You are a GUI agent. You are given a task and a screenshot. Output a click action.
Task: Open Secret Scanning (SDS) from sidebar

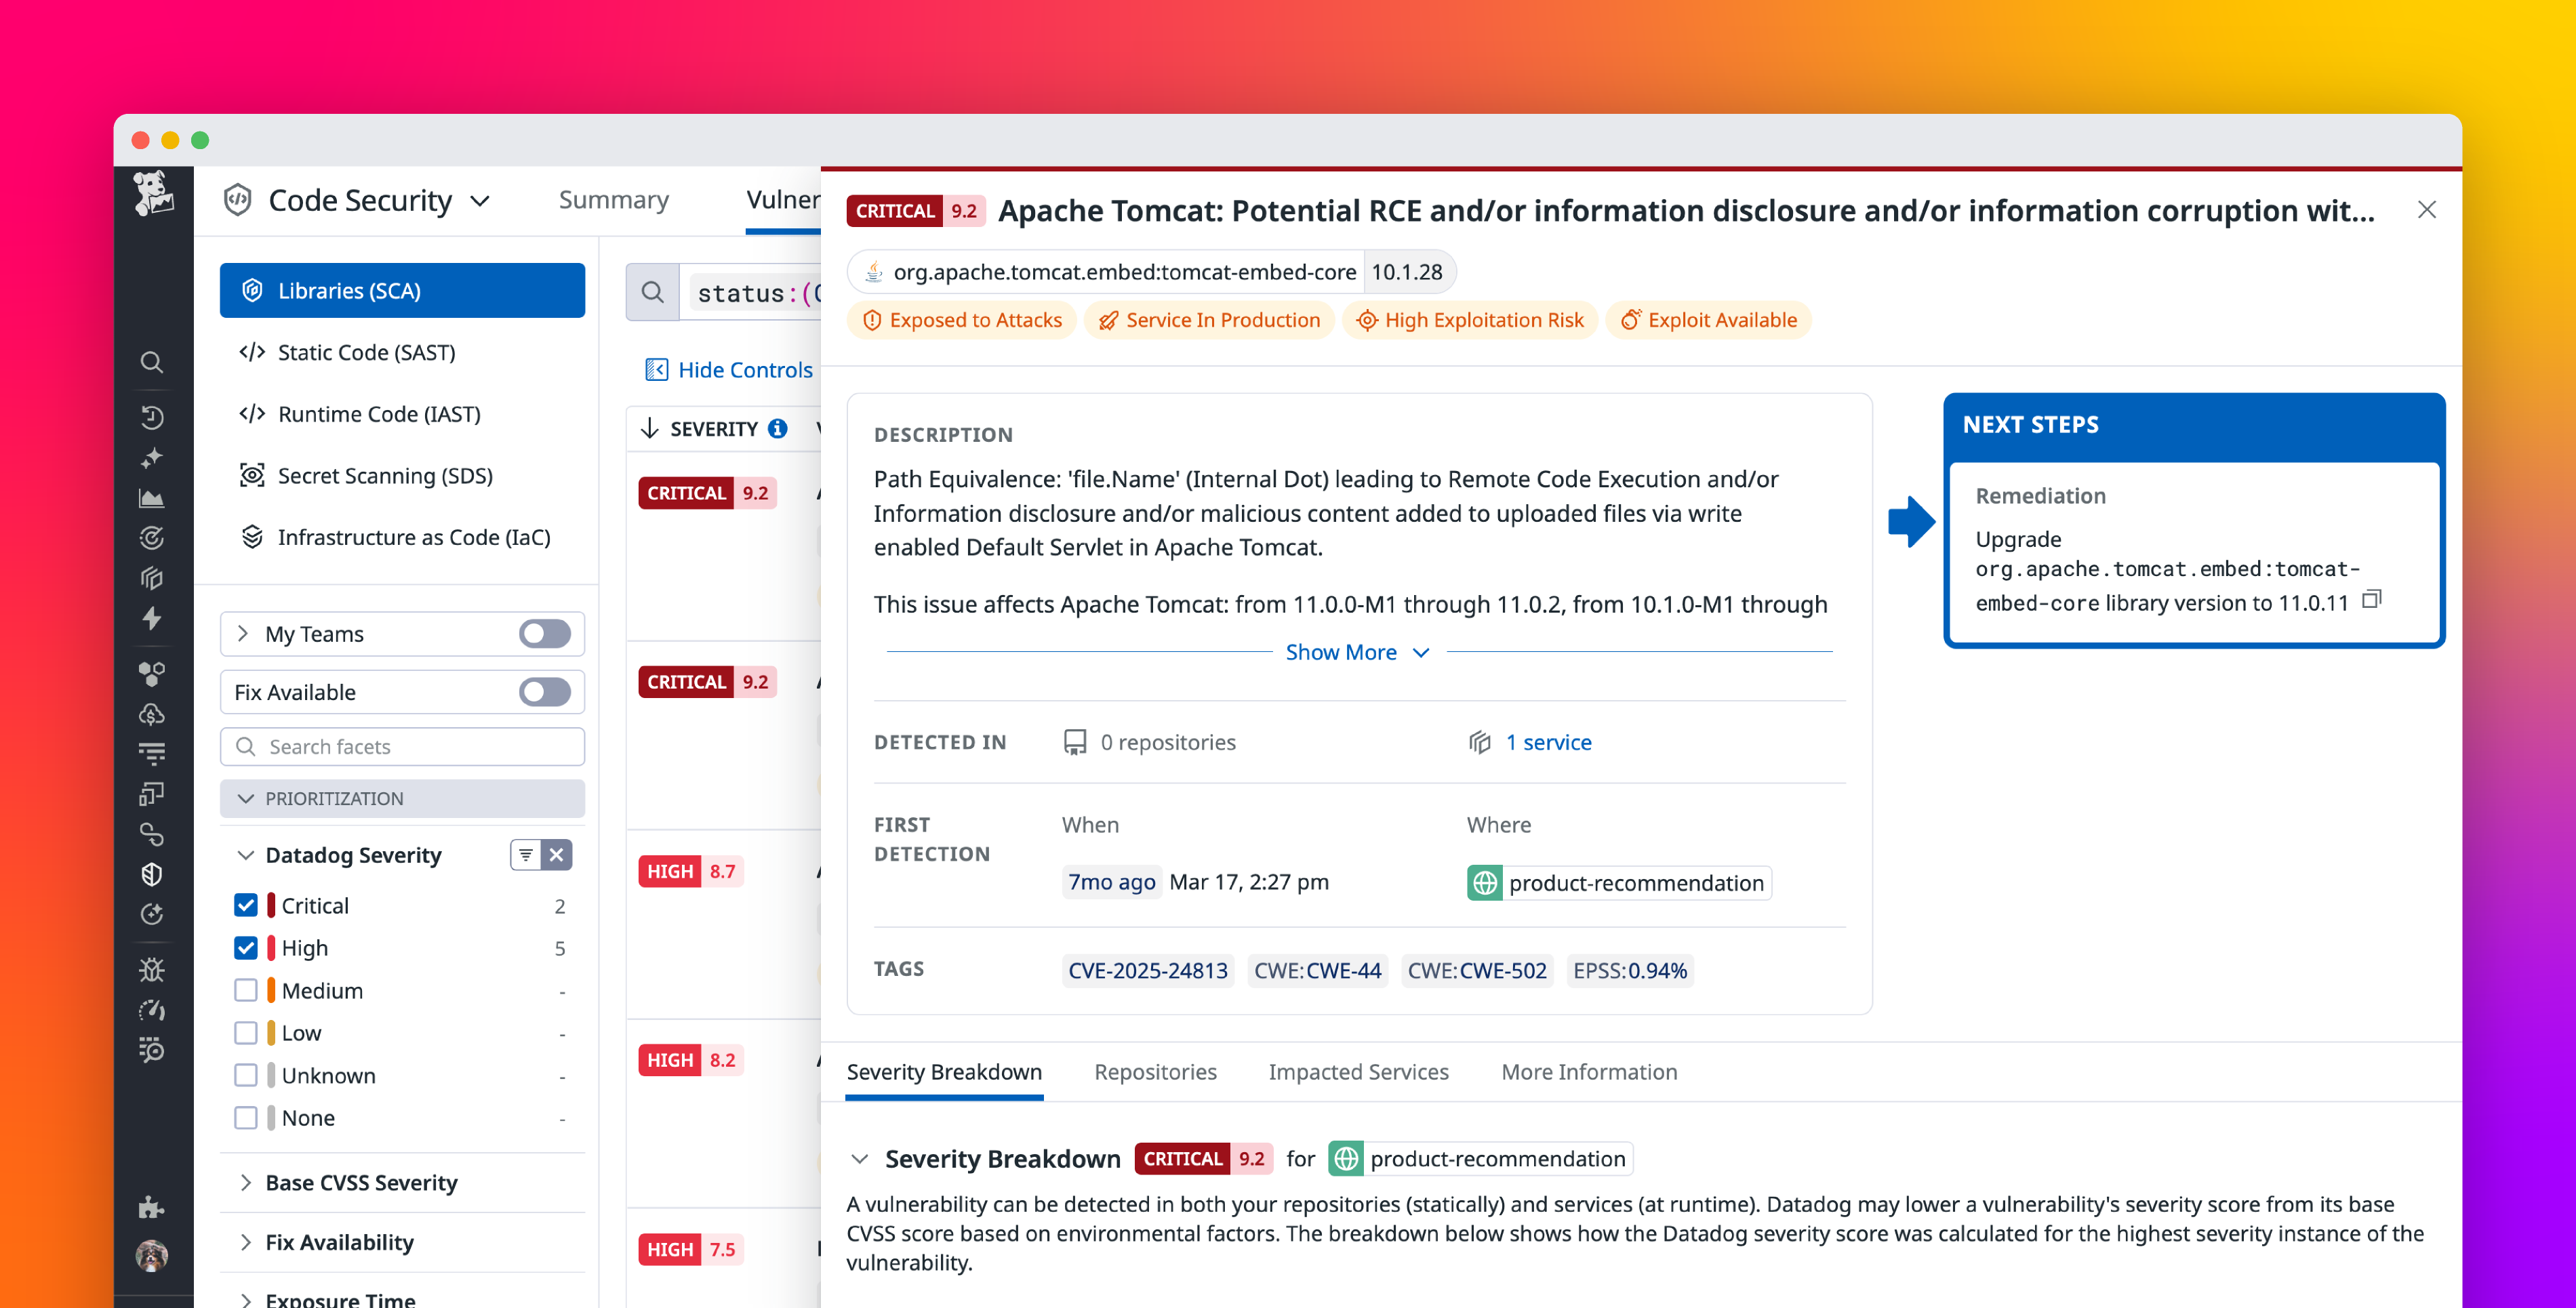click(x=385, y=475)
